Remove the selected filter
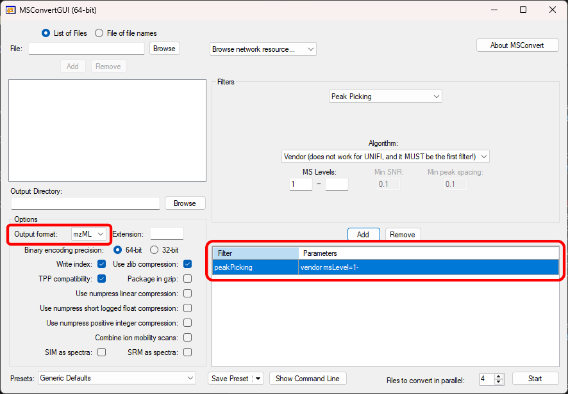568x394 pixels. click(403, 234)
